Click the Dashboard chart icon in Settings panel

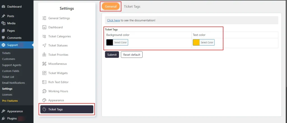click(44, 27)
